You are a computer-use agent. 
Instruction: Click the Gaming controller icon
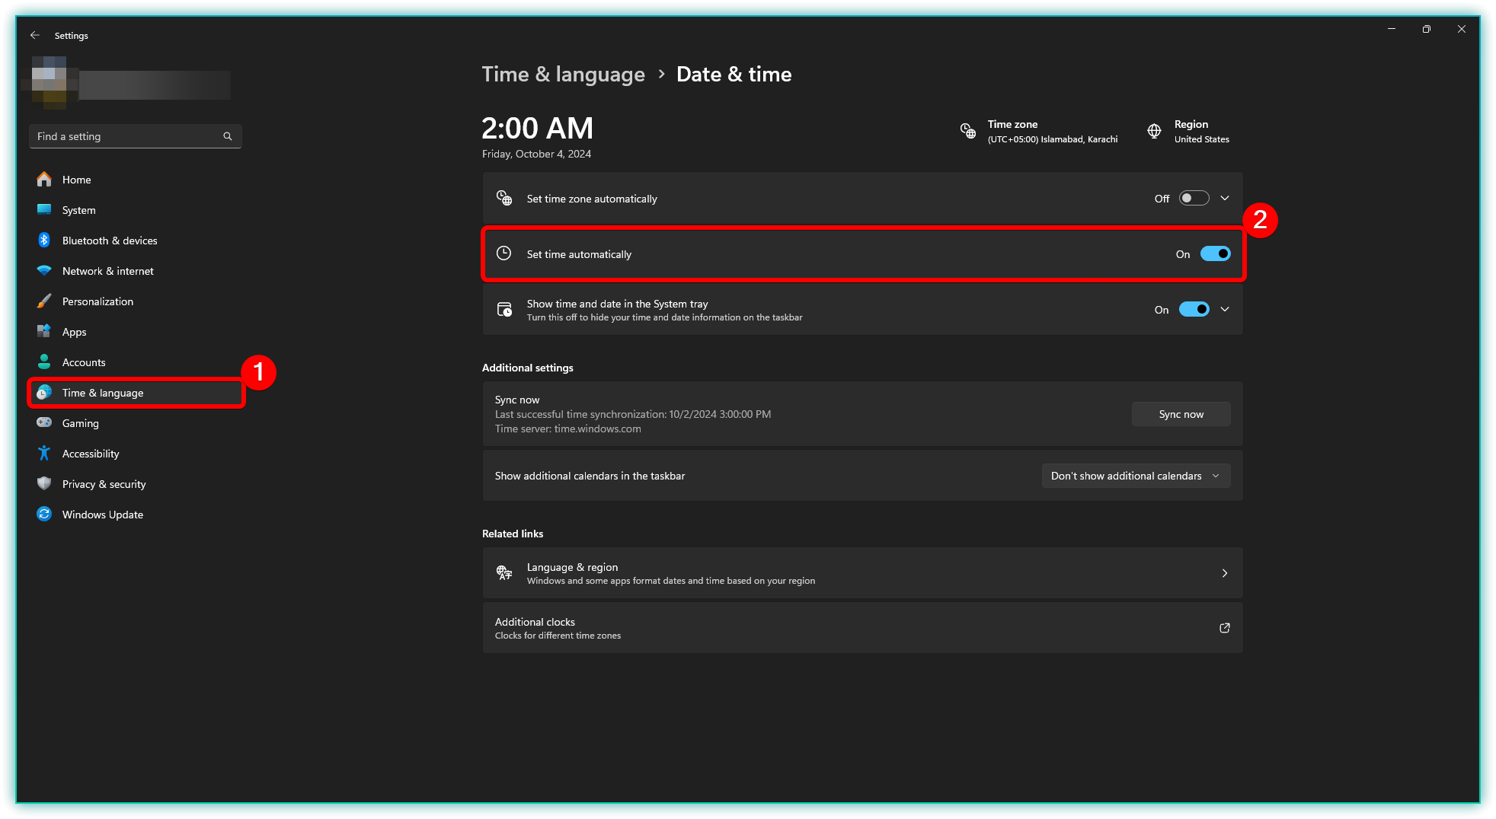point(44,423)
